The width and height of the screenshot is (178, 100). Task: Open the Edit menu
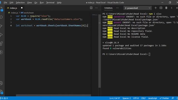coord(11,2)
